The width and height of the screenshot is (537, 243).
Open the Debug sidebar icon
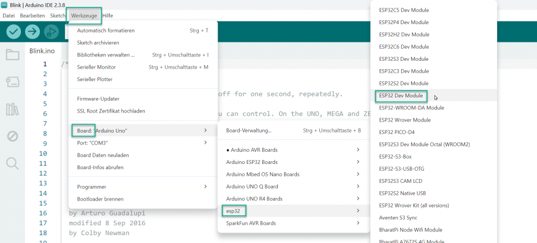tap(13, 136)
